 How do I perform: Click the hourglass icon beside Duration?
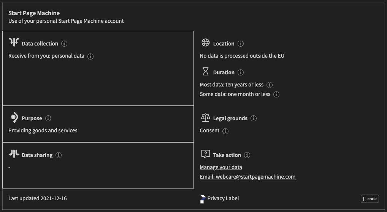206,71
